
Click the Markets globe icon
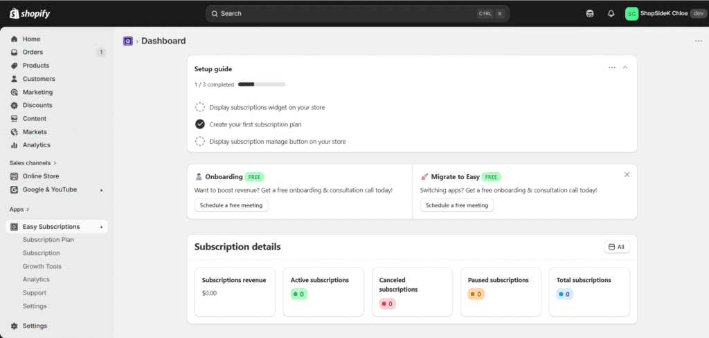(14, 132)
